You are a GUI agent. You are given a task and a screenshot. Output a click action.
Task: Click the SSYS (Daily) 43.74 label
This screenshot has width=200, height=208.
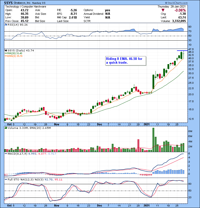tap(21, 50)
